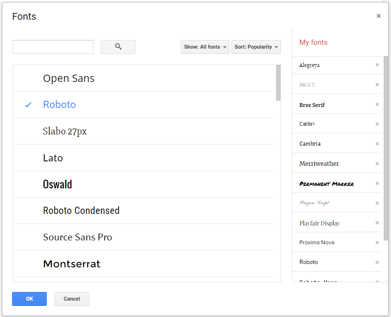Open the Show: All fonts dropdown

[x=204, y=47]
